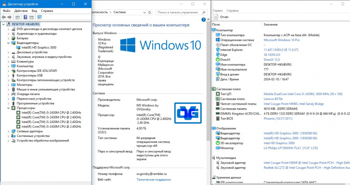Click the DirectX icon in AIDA report

[x=218, y=60]
